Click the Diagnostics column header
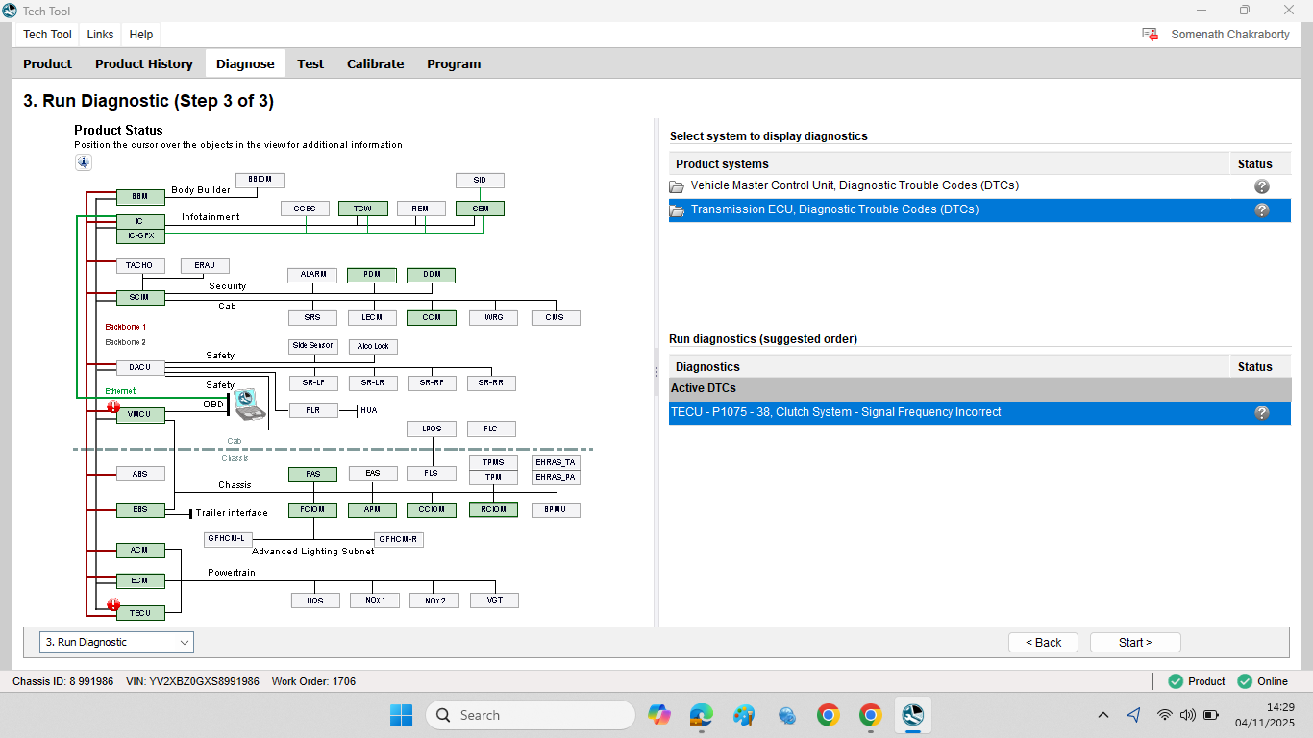The width and height of the screenshot is (1313, 738). [x=949, y=367]
